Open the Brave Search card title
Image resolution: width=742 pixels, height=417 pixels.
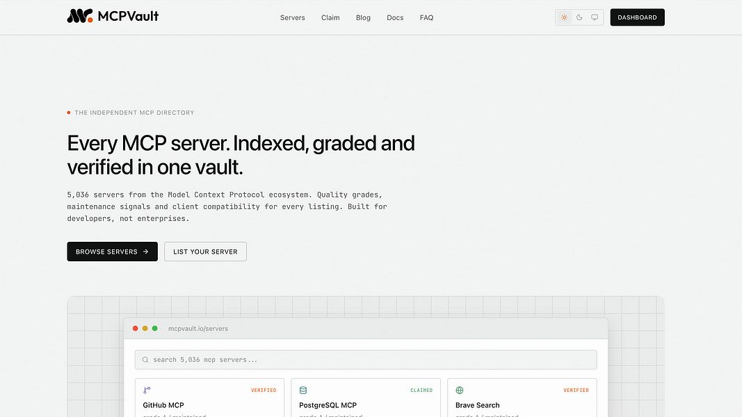478,405
